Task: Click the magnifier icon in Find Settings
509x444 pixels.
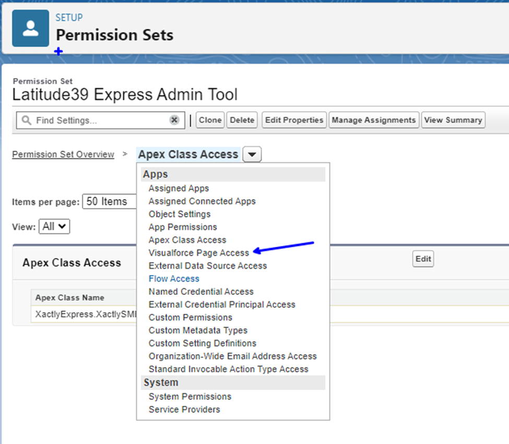Action: click(26, 120)
